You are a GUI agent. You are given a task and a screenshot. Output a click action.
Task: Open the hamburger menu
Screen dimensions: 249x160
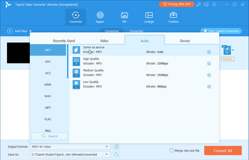[214, 5]
